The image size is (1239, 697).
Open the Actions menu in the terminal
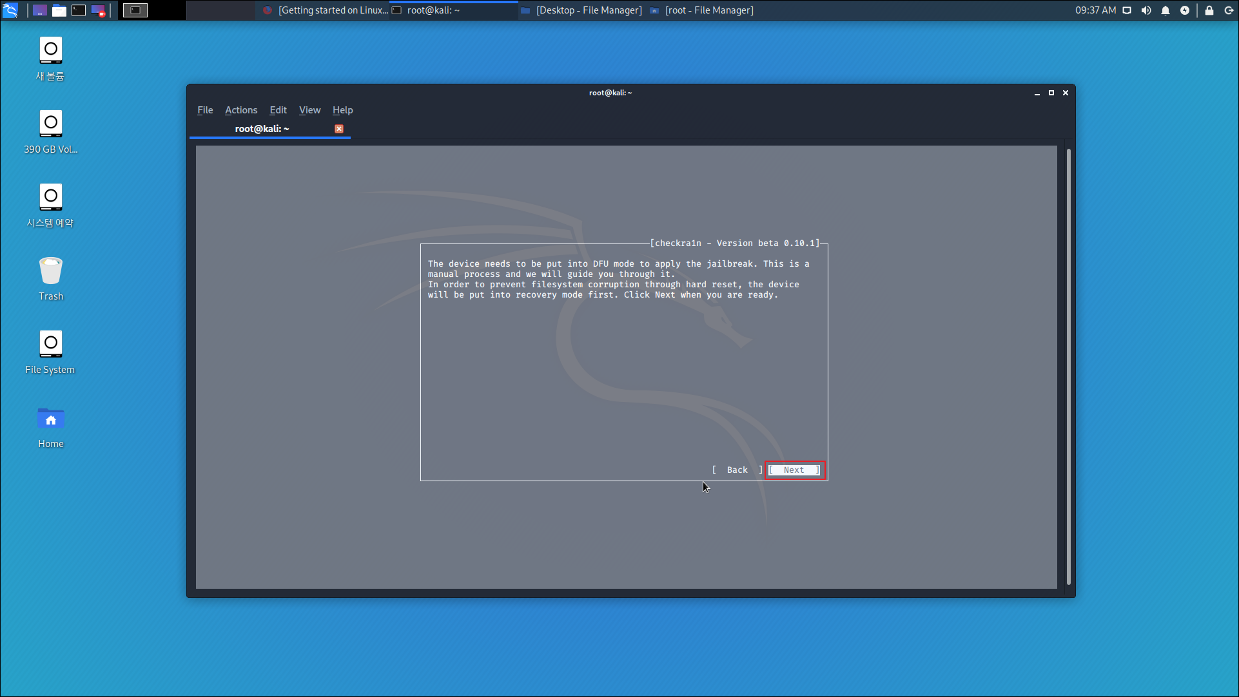241,110
